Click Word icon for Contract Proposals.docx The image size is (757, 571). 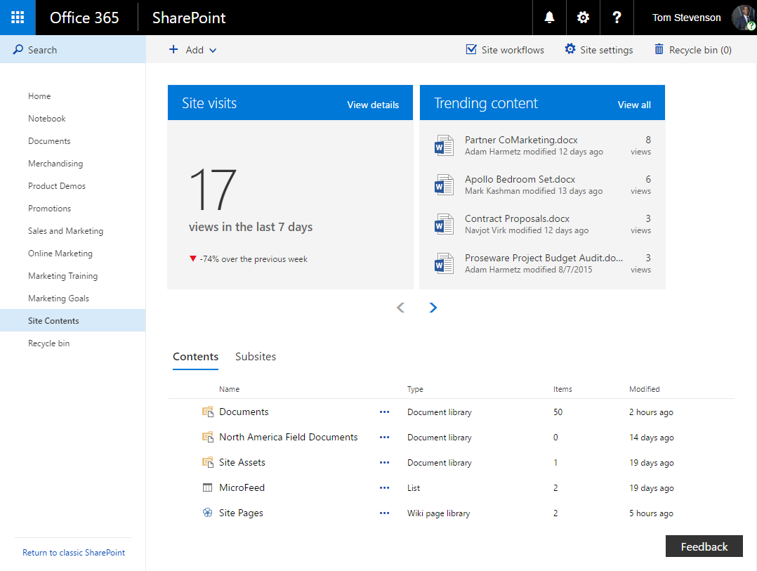pos(444,224)
